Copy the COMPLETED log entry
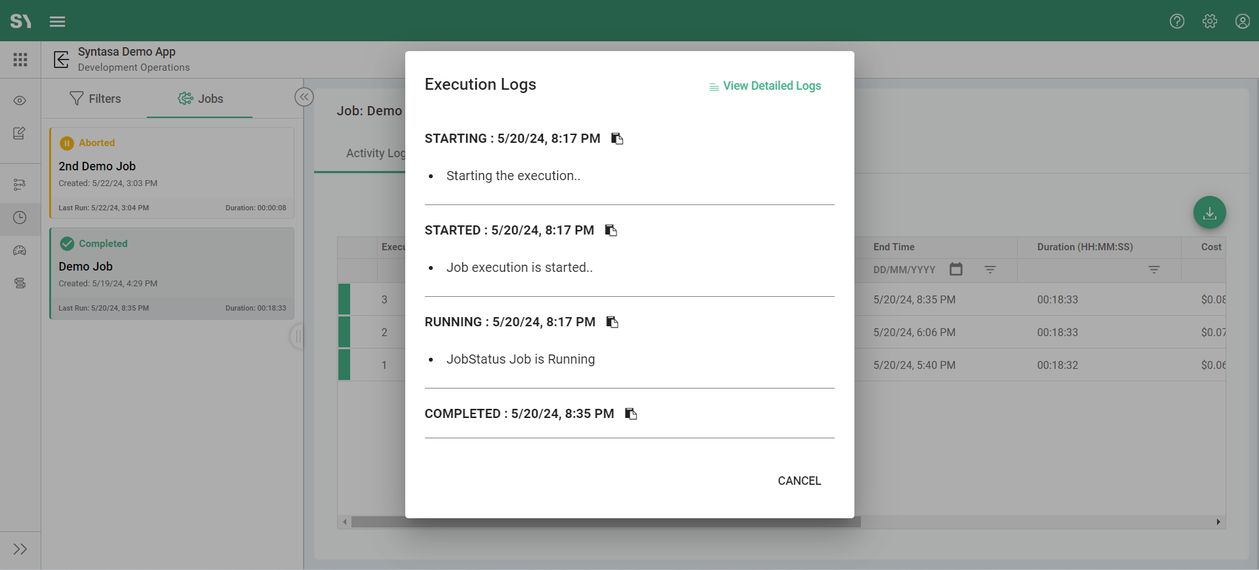Viewport: 1259px width, 570px height. pyautogui.click(x=631, y=413)
